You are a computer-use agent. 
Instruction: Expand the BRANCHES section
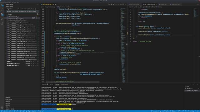point(8,101)
